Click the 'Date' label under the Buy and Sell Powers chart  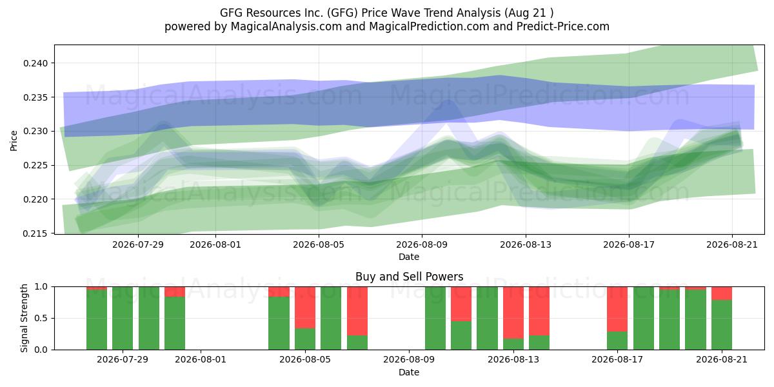[409, 372]
